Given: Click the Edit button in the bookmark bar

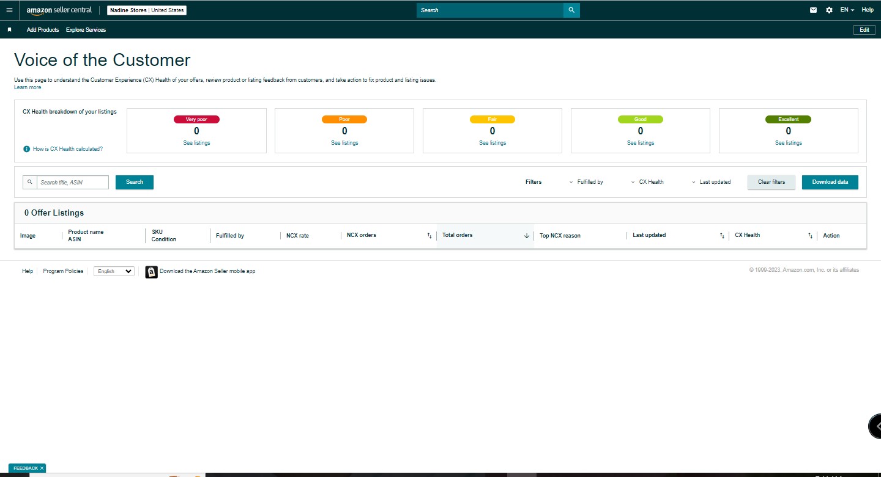Looking at the screenshot, I should [x=864, y=30].
